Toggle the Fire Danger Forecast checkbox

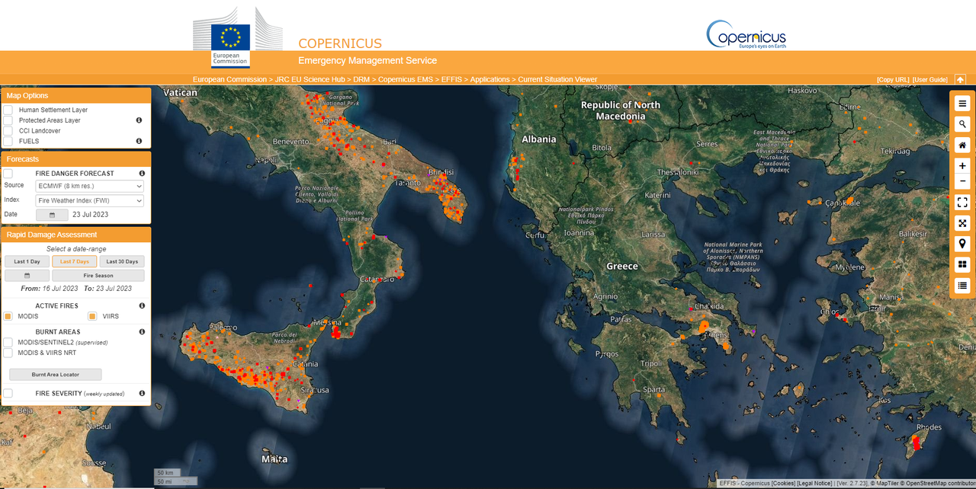click(x=8, y=174)
